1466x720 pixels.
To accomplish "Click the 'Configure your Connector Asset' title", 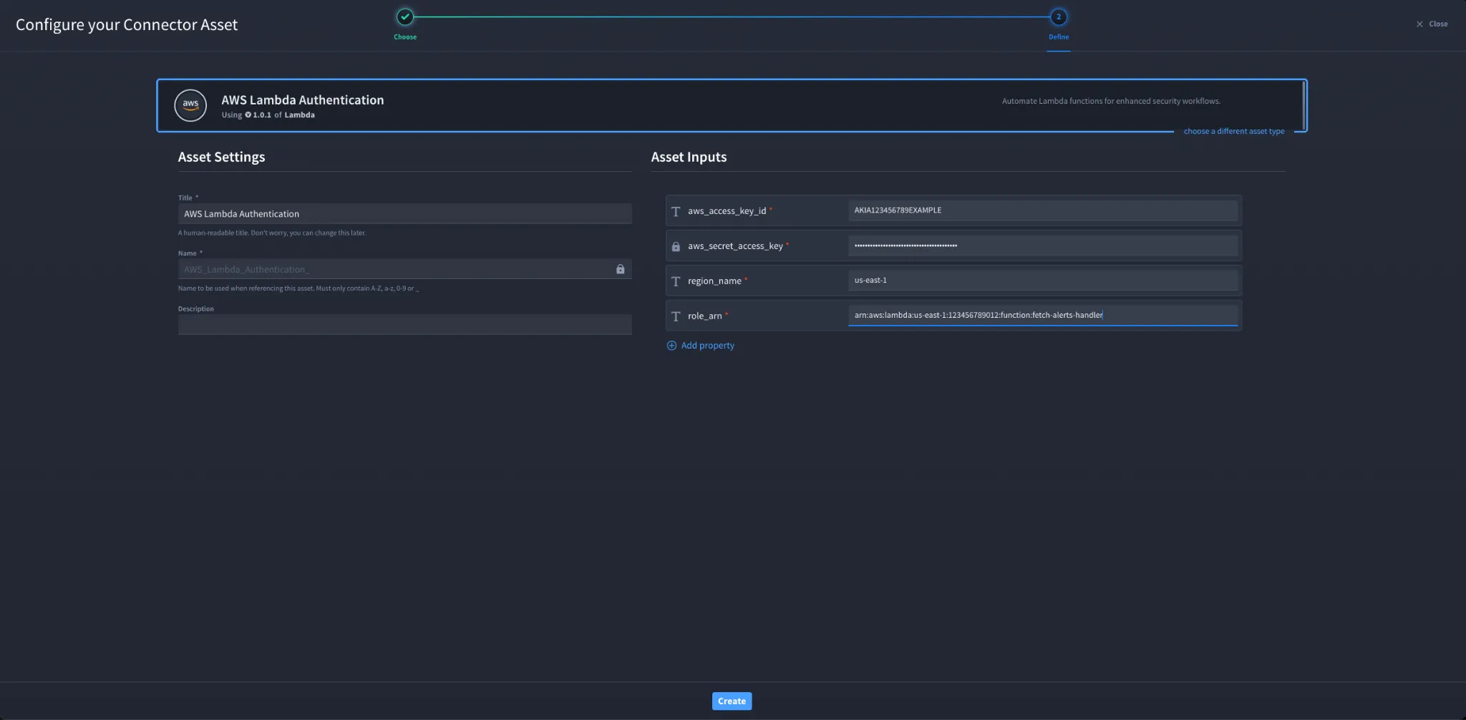I will point(127,24).
